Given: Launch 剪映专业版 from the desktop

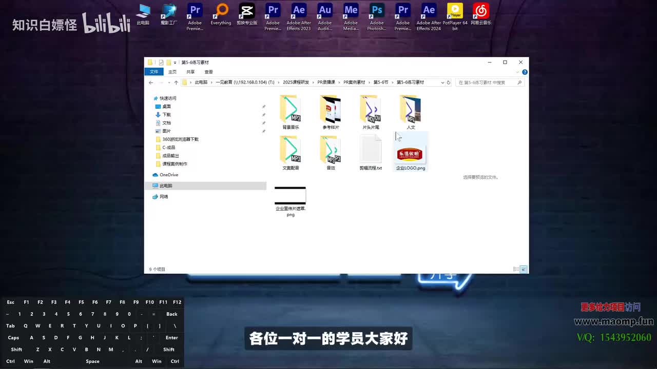Looking at the screenshot, I should (247, 14).
